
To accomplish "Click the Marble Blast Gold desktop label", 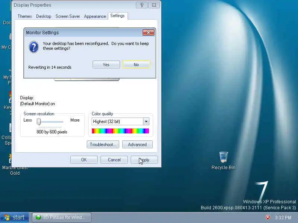I will pos(15,170).
